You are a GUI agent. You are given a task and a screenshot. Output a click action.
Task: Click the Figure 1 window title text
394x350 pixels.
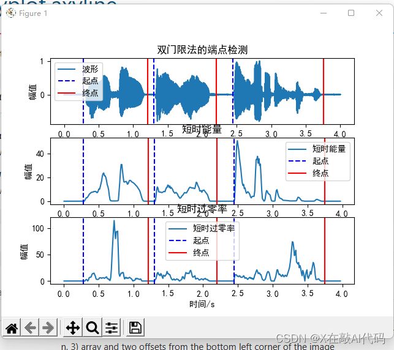(x=33, y=13)
